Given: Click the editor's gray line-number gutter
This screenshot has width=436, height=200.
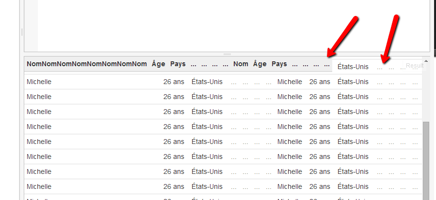Looking at the screenshot, I should (31, 26).
